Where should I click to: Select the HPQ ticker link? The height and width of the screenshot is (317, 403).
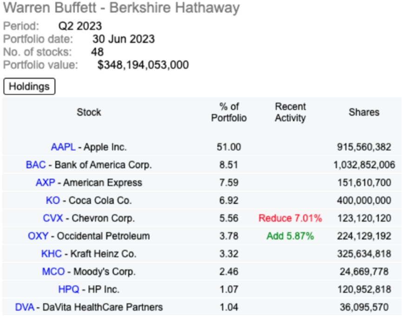tap(69, 289)
